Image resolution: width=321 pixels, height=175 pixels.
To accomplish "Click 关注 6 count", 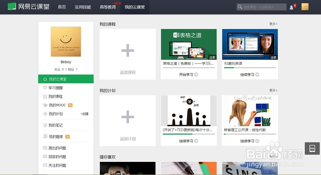I will pyautogui.click(x=59, y=70).
